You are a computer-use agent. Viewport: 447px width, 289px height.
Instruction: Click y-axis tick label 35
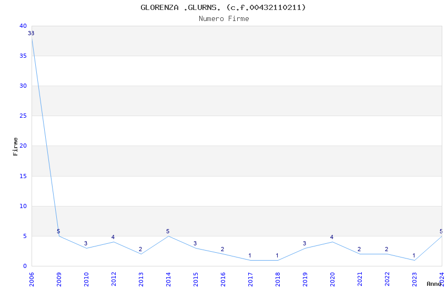point(23,56)
